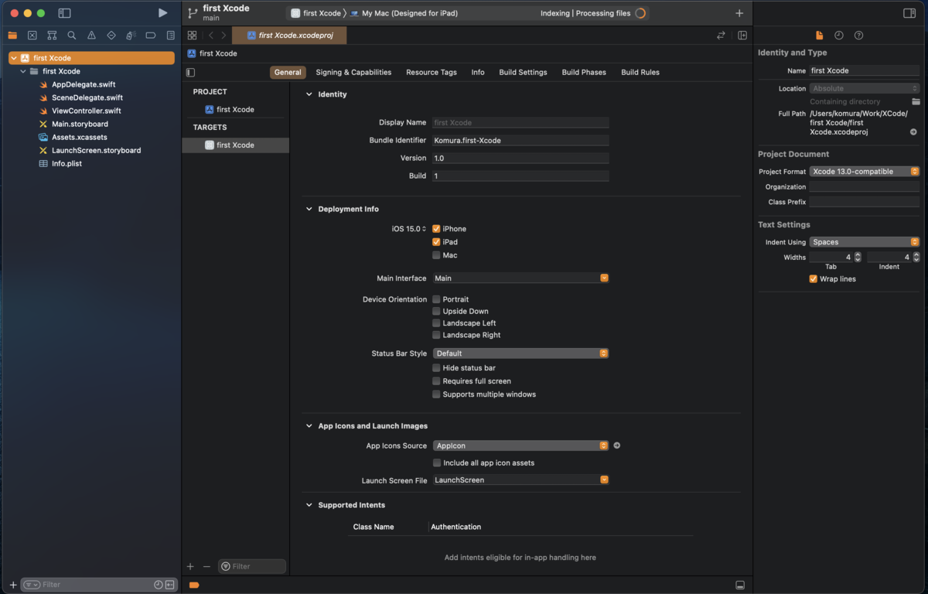
Task: Enable Upside Down orientation
Action: click(x=436, y=311)
